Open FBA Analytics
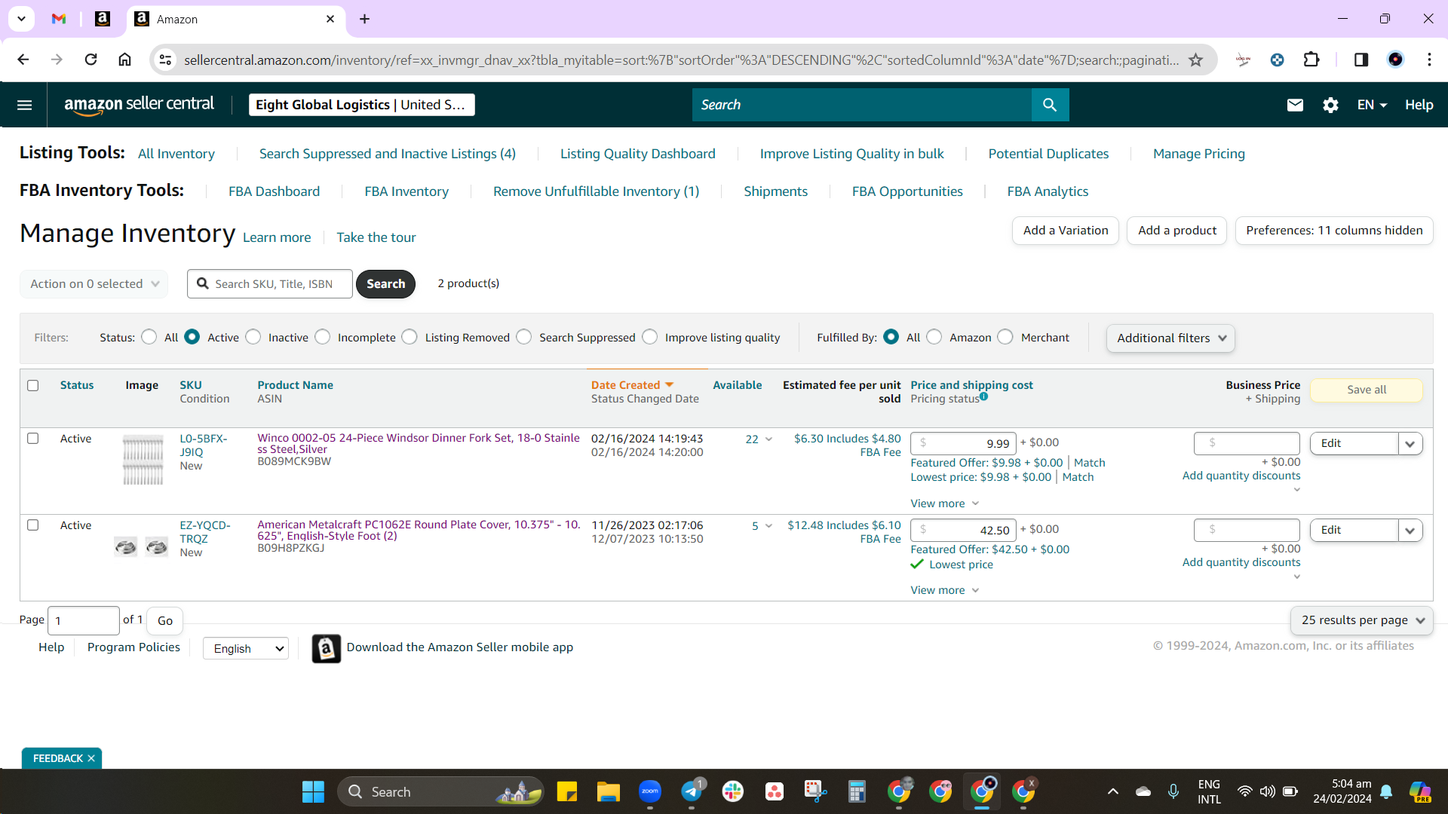Screen dimensions: 1448x814 [x=1048, y=191]
